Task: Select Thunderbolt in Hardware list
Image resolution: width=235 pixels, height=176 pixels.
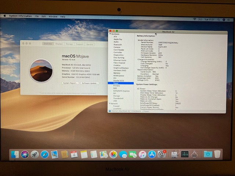Action: pos(118,98)
